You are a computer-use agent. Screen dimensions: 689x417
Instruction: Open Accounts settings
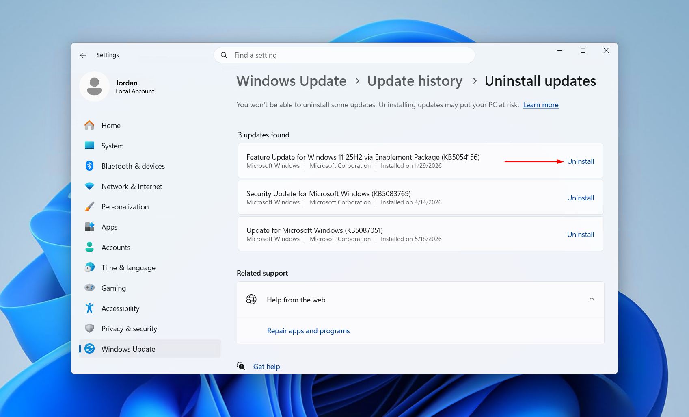[x=150, y=247]
